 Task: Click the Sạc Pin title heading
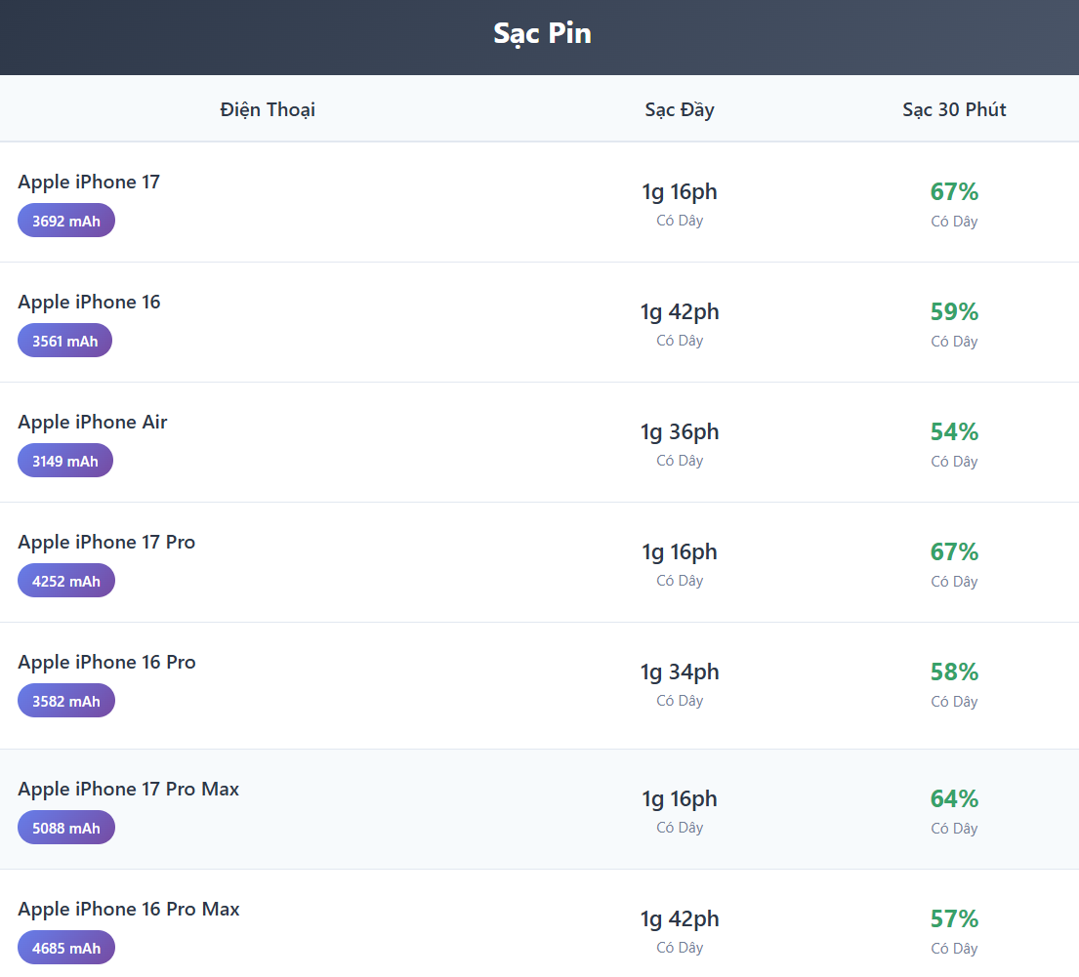coord(542,34)
